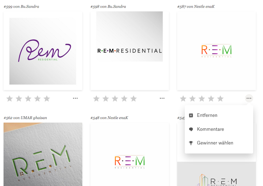Viewport: 263px width, 186px height.
Task: Rate design #598 with three stars
Action: [115, 98]
